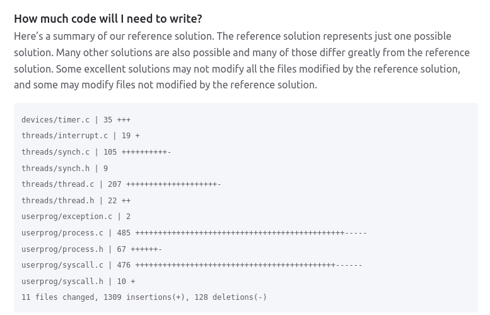
Task: Click the threads/synch.c file name
Action: (x=55, y=152)
